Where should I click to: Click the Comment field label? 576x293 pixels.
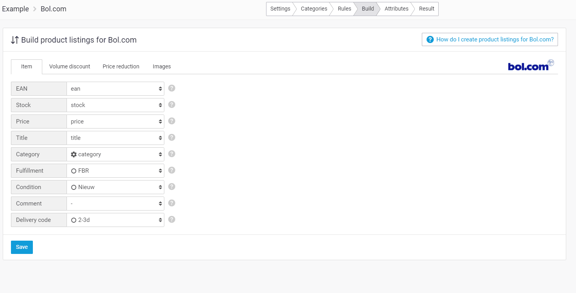pos(39,204)
